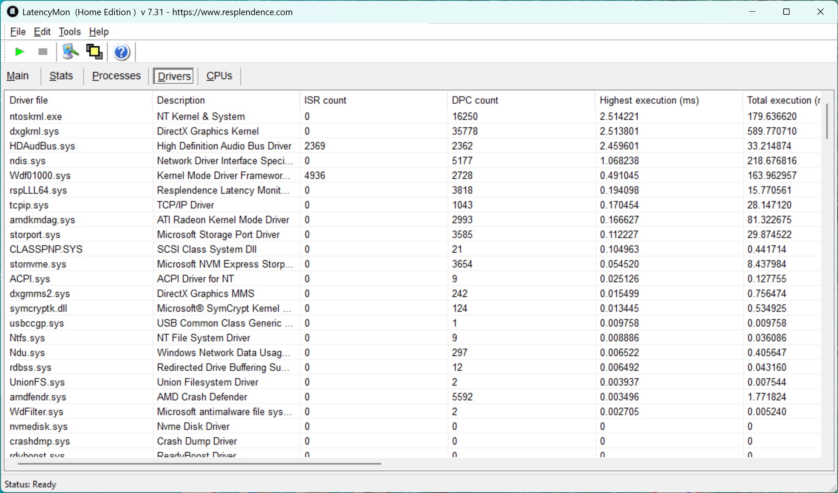The width and height of the screenshot is (838, 493).
Task: Click the vertical scrollbar of drivers list
Action: (827, 121)
